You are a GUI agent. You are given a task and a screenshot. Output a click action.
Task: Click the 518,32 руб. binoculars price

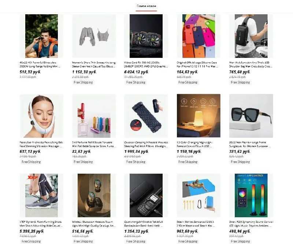pyautogui.click(x=30, y=72)
